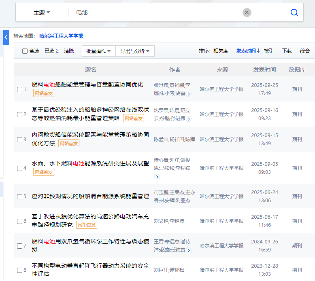
Task: Open the 批量操作 dropdown menu
Action: (98, 51)
